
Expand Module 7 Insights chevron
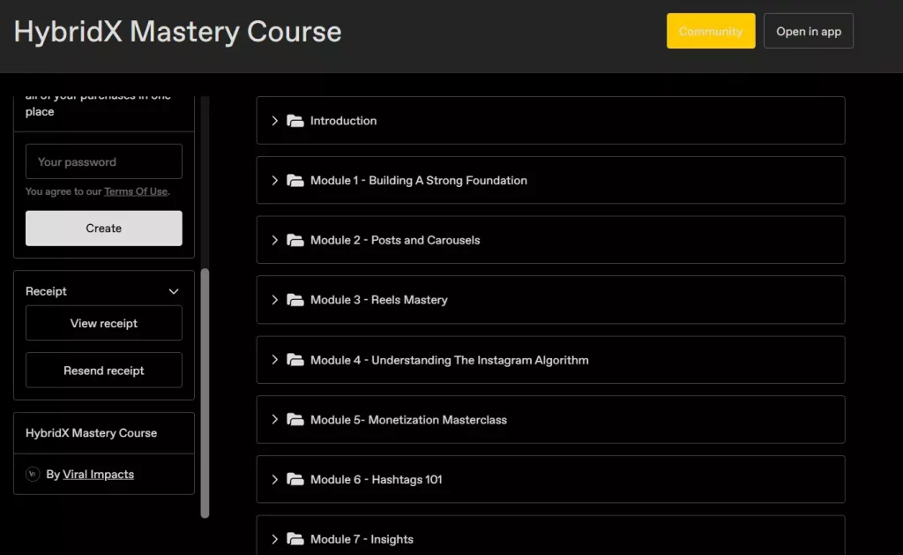274,539
